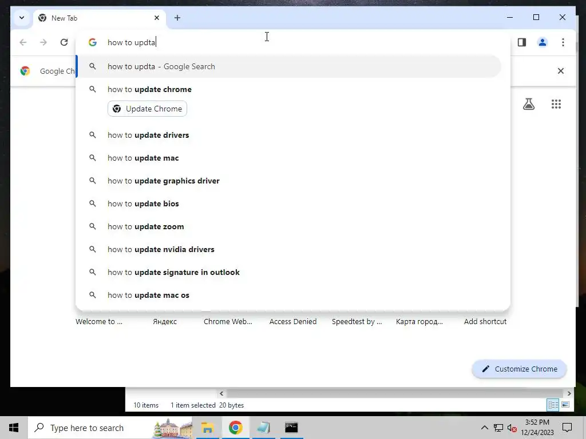This screenshot has width=586, height=439.
Task: Reload the page with the refresh icon
Action: 64,42
